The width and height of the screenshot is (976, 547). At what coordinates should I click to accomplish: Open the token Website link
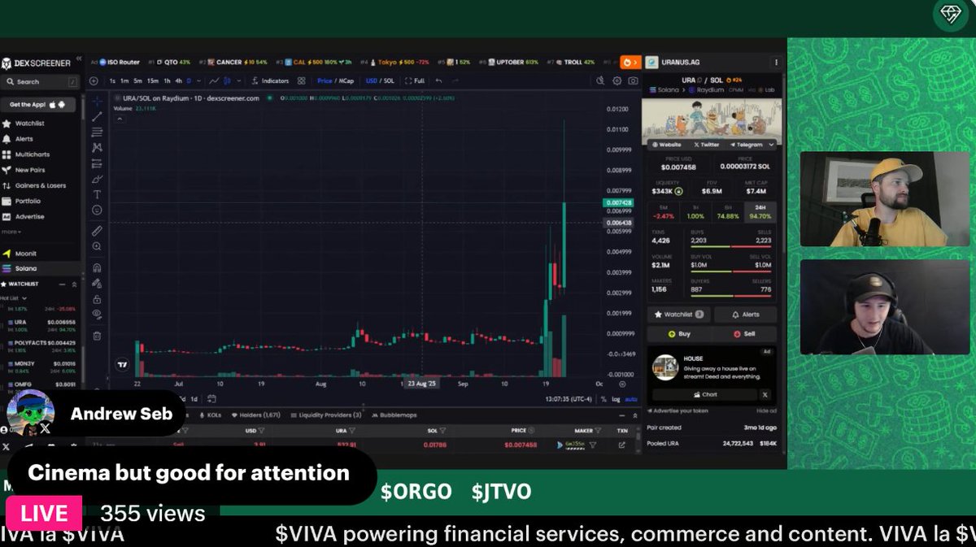668,145
